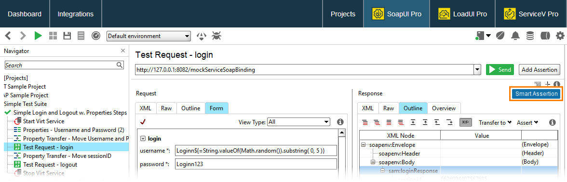Toggle the XS button in Response toolbar
Viewport: 567px width, 182px height.
tap(465, 122)
